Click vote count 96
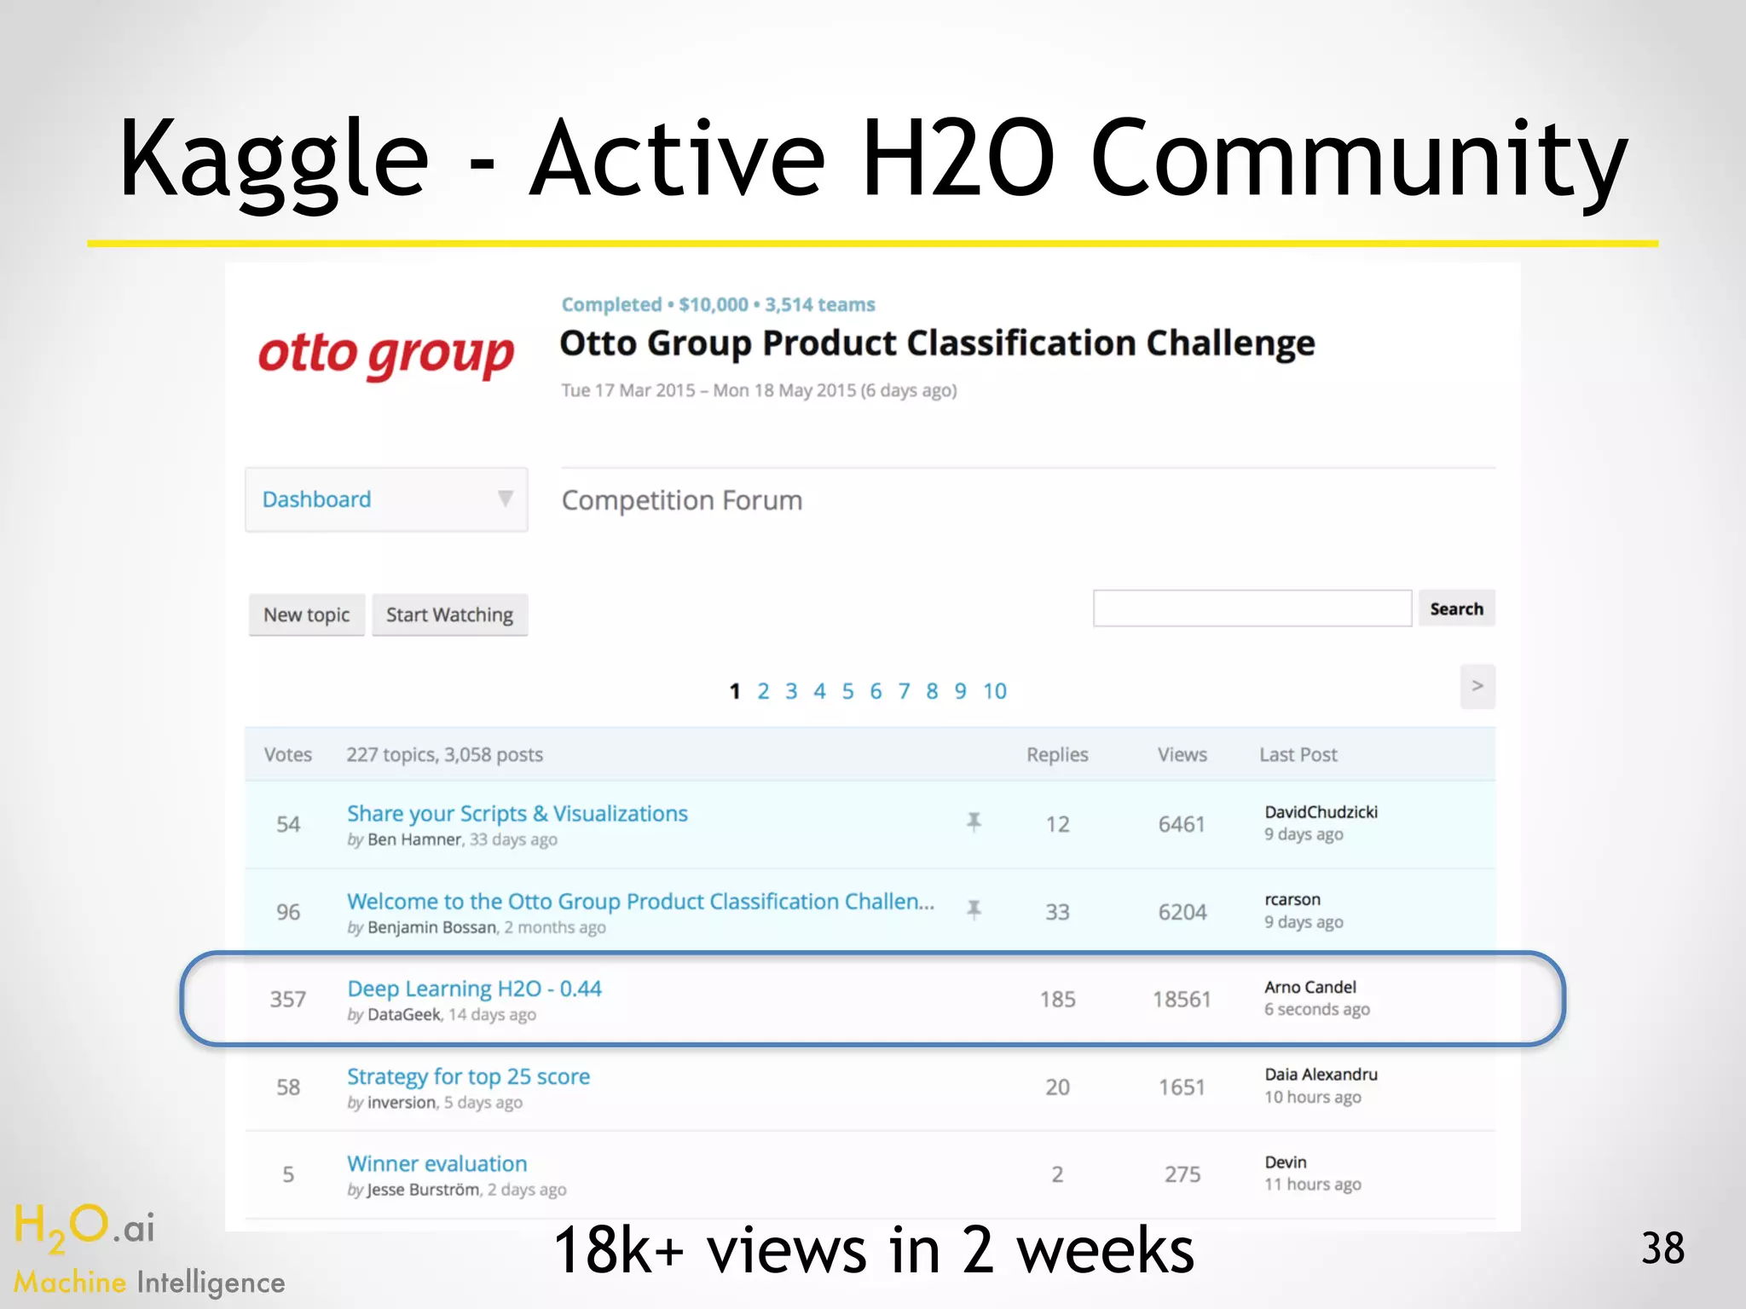 pyautogui.click(x=288, y=912)
